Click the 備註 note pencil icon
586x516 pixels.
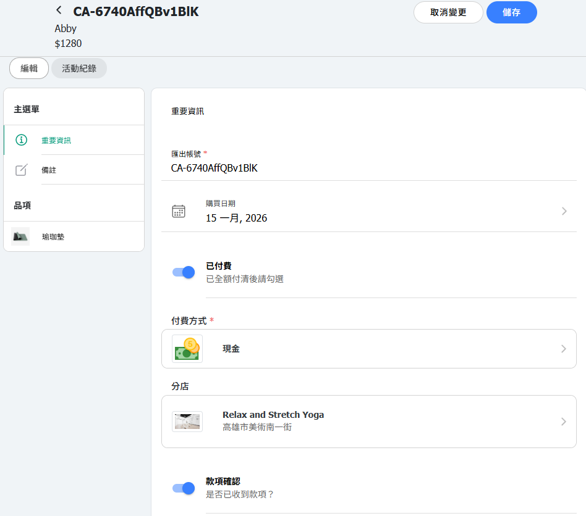[21, 170]
